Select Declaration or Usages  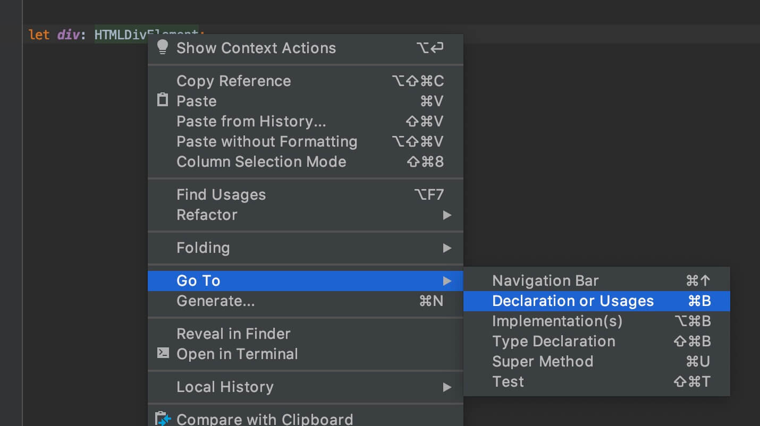coord(597,301)
